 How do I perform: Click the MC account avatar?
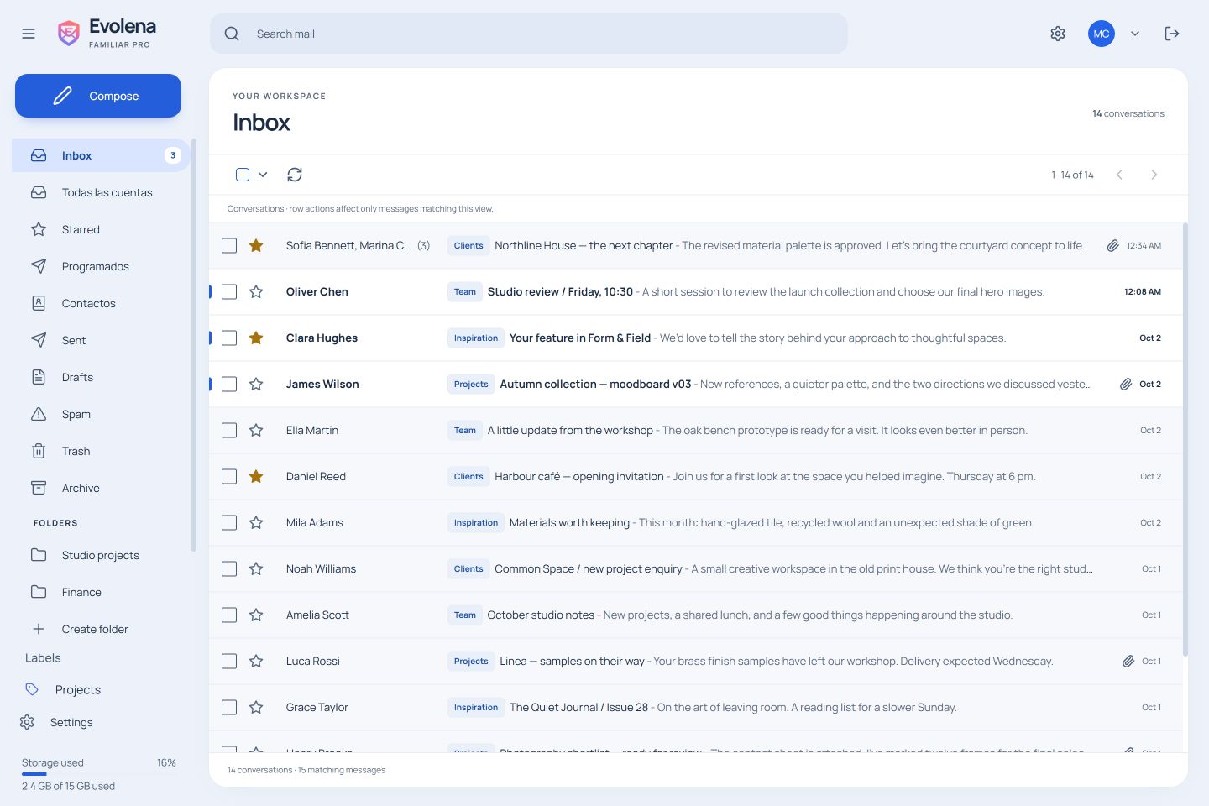coord(1102,34)
